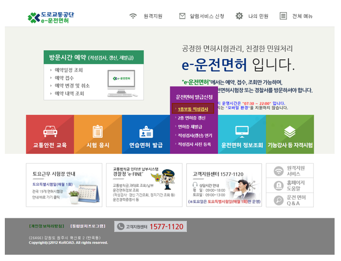Open the 원격지원 menu item
The width and height of the screenshot is (341, 261).
[x=153, y=16]
